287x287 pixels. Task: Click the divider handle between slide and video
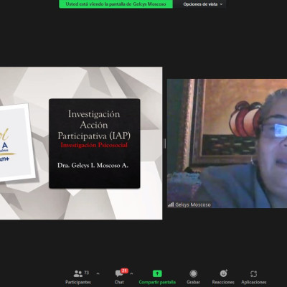click(x=164, y=143)
